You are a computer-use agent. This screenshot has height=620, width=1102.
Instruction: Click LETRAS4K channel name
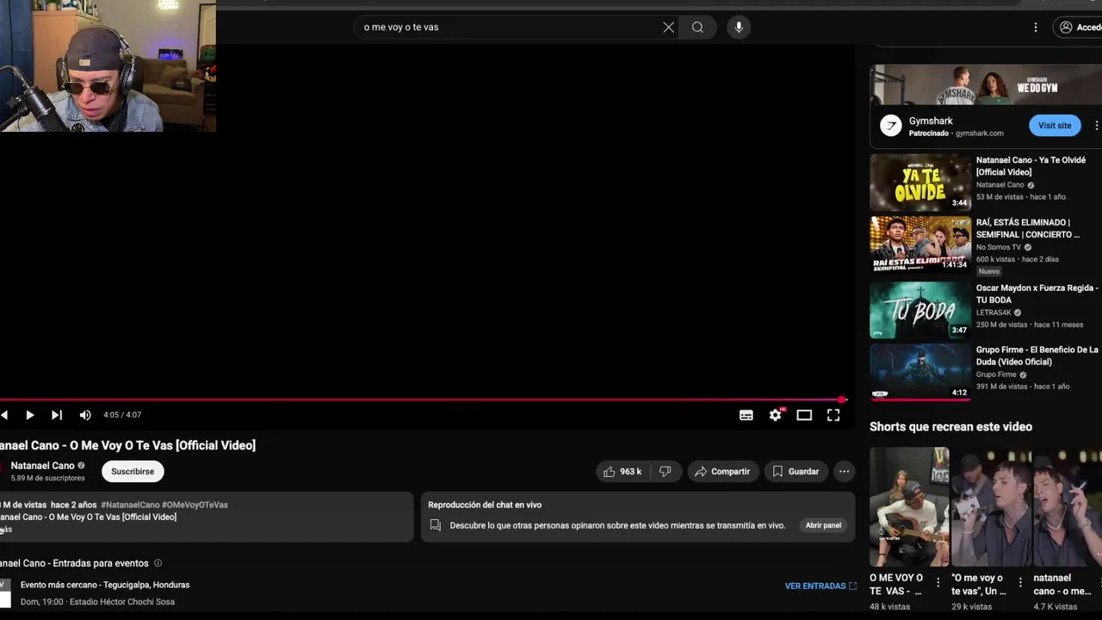click(x=994, y=313)
